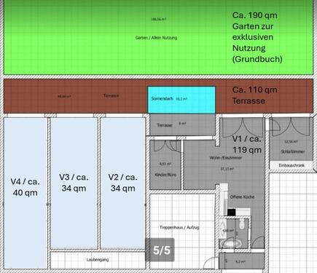Select the 'V3 / ca. 34 qm' unit label
The height and width of the screenshot is (273, 317).
tap(74, 183)
